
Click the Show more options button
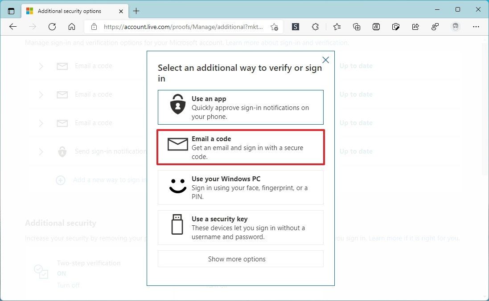(x=240, y=259)
